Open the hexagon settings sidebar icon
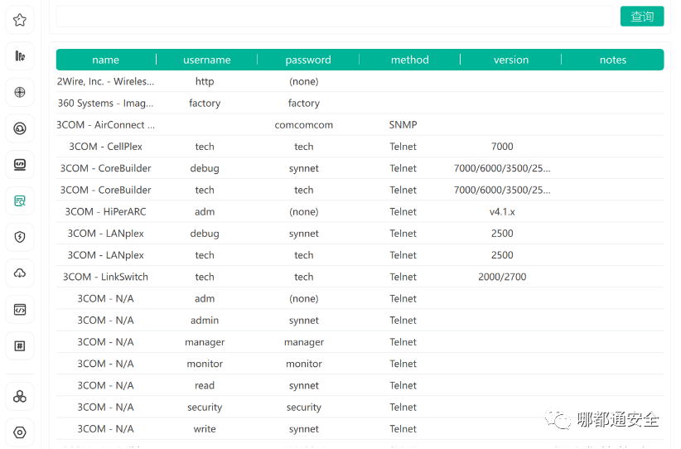Screen dimensions: 681x449 click(x=20, y=432)
